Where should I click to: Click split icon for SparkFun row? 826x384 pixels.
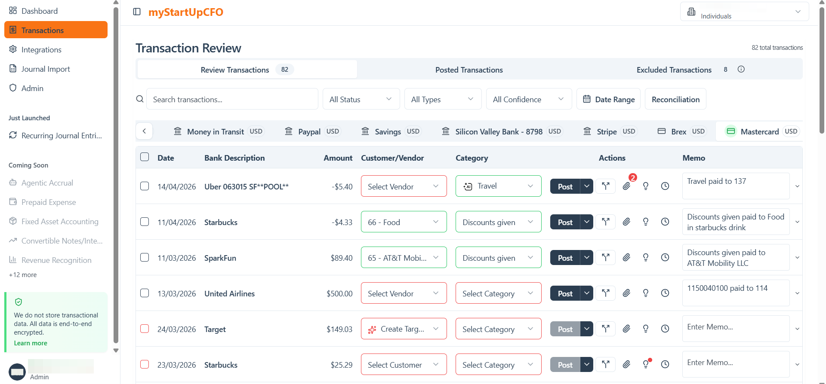click(606, 257)
